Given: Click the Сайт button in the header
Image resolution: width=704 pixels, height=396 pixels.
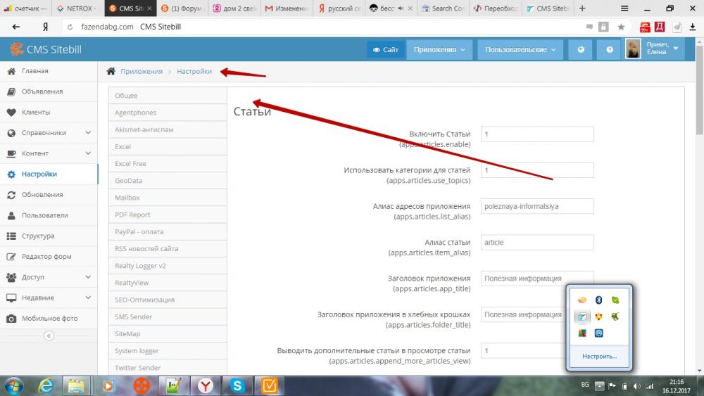Looking at the screenshot, I should pyautogui.click(x=385, y=50).
